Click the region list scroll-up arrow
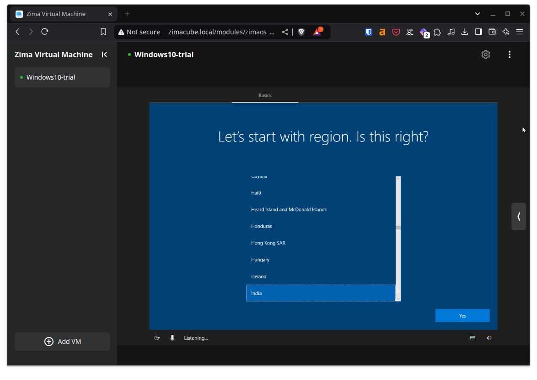 [398, 179]
